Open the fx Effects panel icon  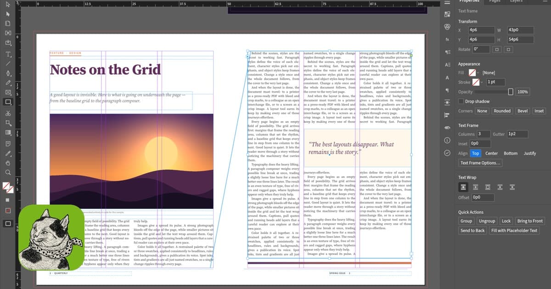pos(448,39)
